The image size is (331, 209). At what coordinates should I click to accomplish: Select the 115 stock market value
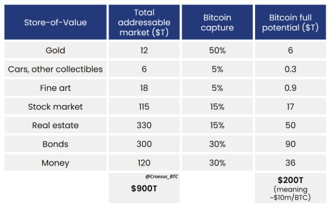(144, 107)
